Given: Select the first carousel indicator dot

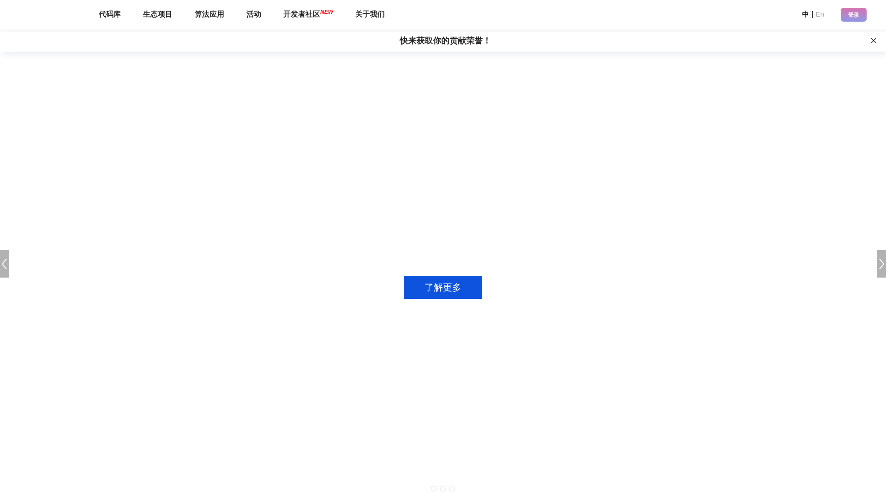Looking at the screenshot, I should click(433, 488).
